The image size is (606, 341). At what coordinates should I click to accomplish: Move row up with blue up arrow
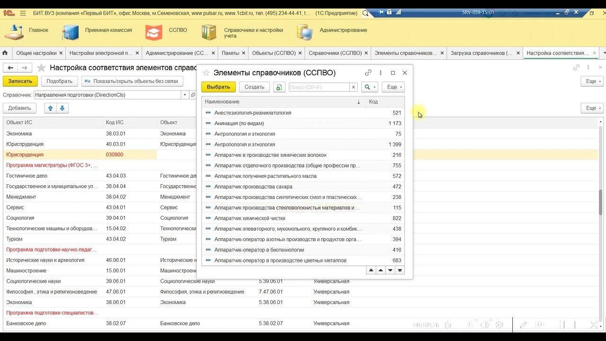point(51,108)
